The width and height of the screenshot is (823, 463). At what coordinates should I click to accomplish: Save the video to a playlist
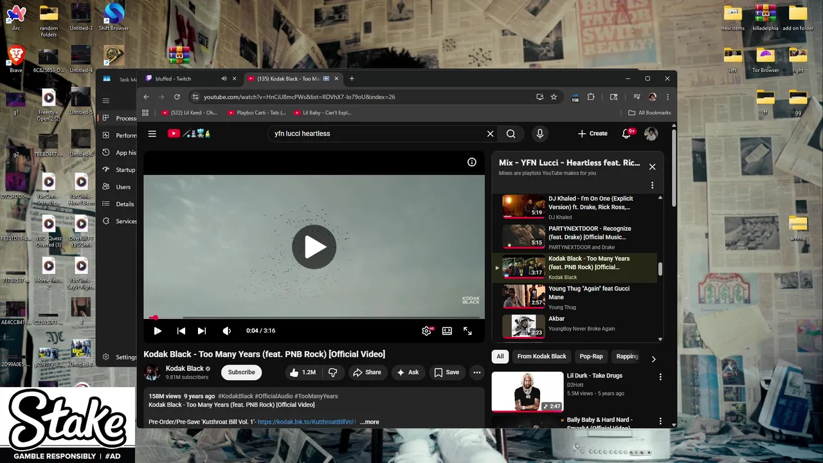pyautogui.click(x=446, y=372)
